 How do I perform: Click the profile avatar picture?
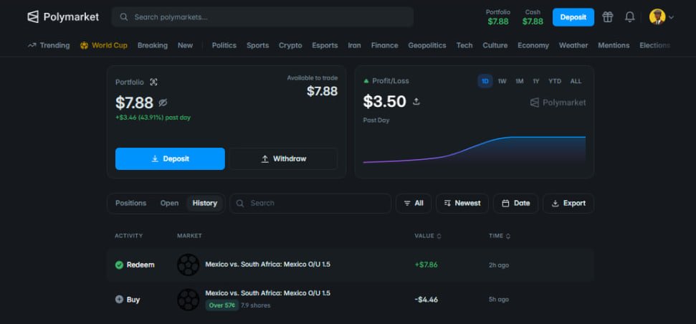click(x=657, y=17)
